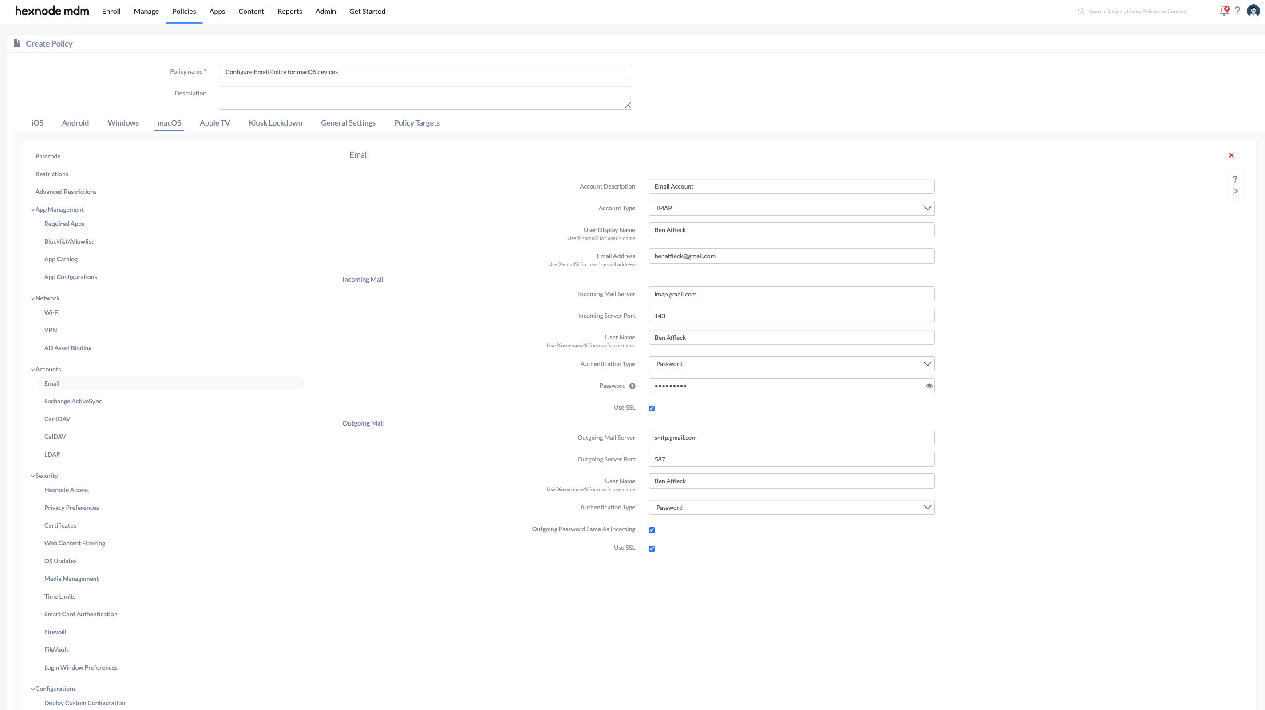Open the Email help question mark icon
The width and height of the screenshot is (1265, 710).
[1235, 179]
